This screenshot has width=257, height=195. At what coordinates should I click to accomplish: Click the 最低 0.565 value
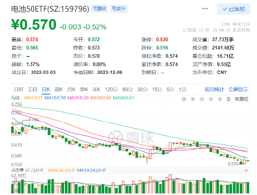point(32,48)
